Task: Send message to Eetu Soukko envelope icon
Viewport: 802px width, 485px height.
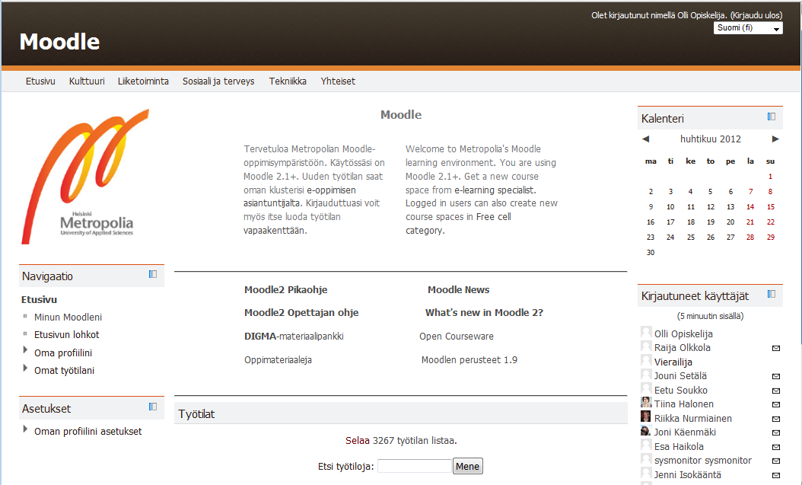Action: (776, 391)
